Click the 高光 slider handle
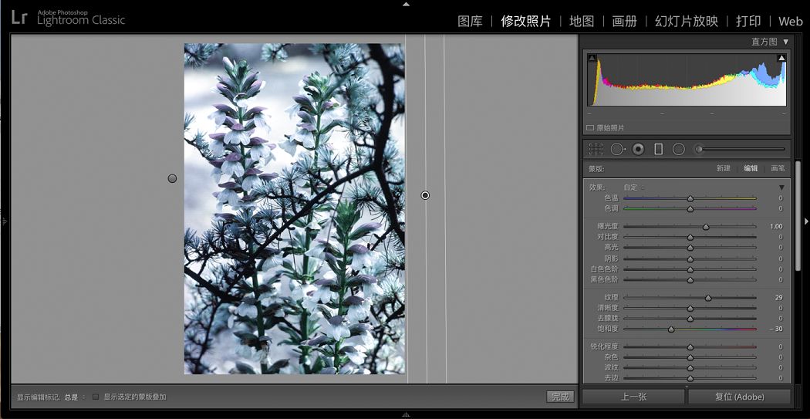The width and height of the screenshot is (810, 419). (690, 248)
